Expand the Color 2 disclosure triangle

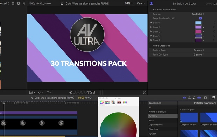[x=151, y=27]
